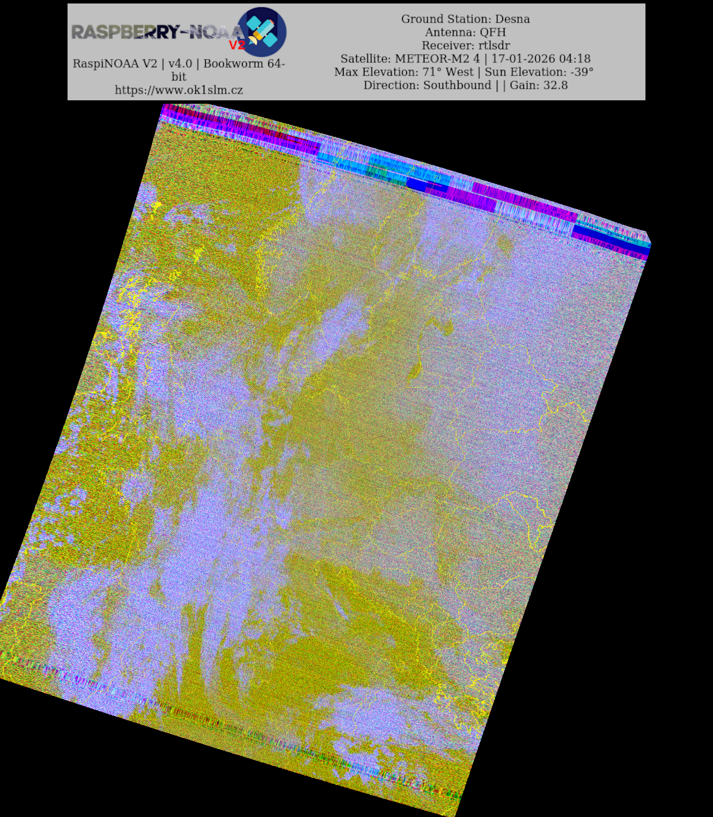Image resolution: width=713 pixels, height=817 pixels.
Task: Click the red V2 badge on the logo
Action: [237, 45]
